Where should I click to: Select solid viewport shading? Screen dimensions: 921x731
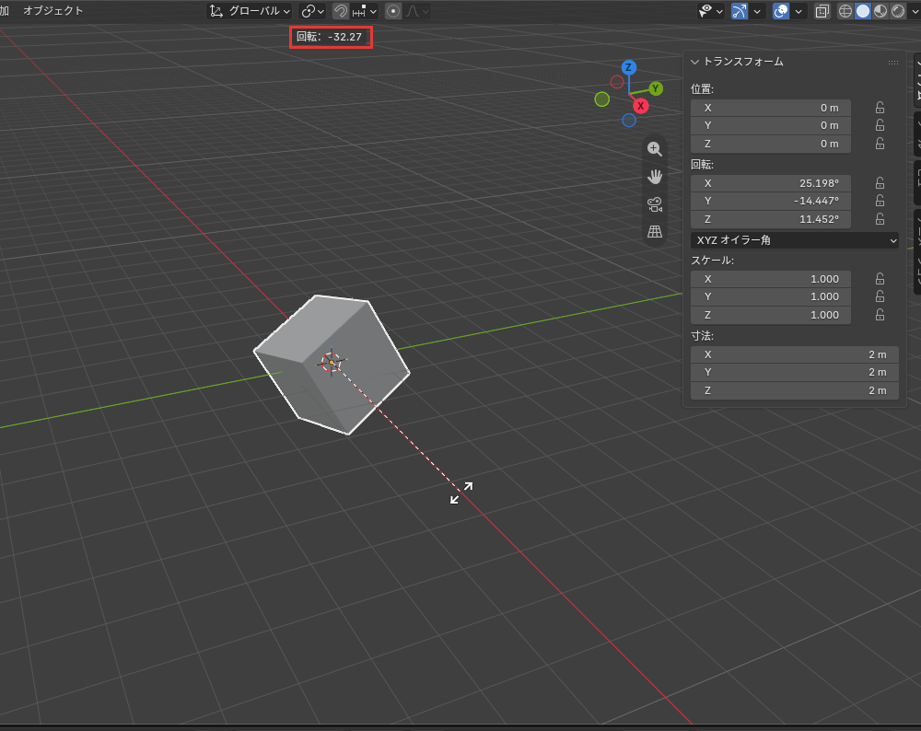pos(862,11)
